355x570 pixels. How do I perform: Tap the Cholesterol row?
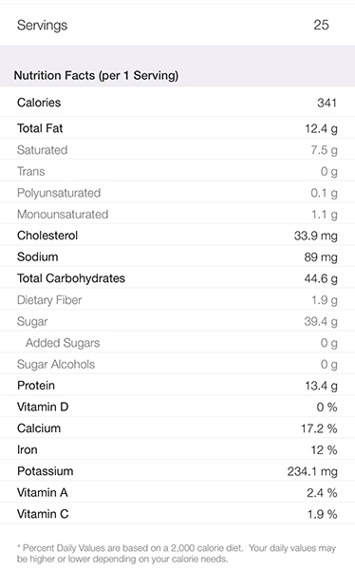(x=177, y=235)
